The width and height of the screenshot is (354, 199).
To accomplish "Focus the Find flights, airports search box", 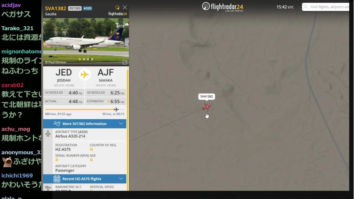I will tap(326, 7).
